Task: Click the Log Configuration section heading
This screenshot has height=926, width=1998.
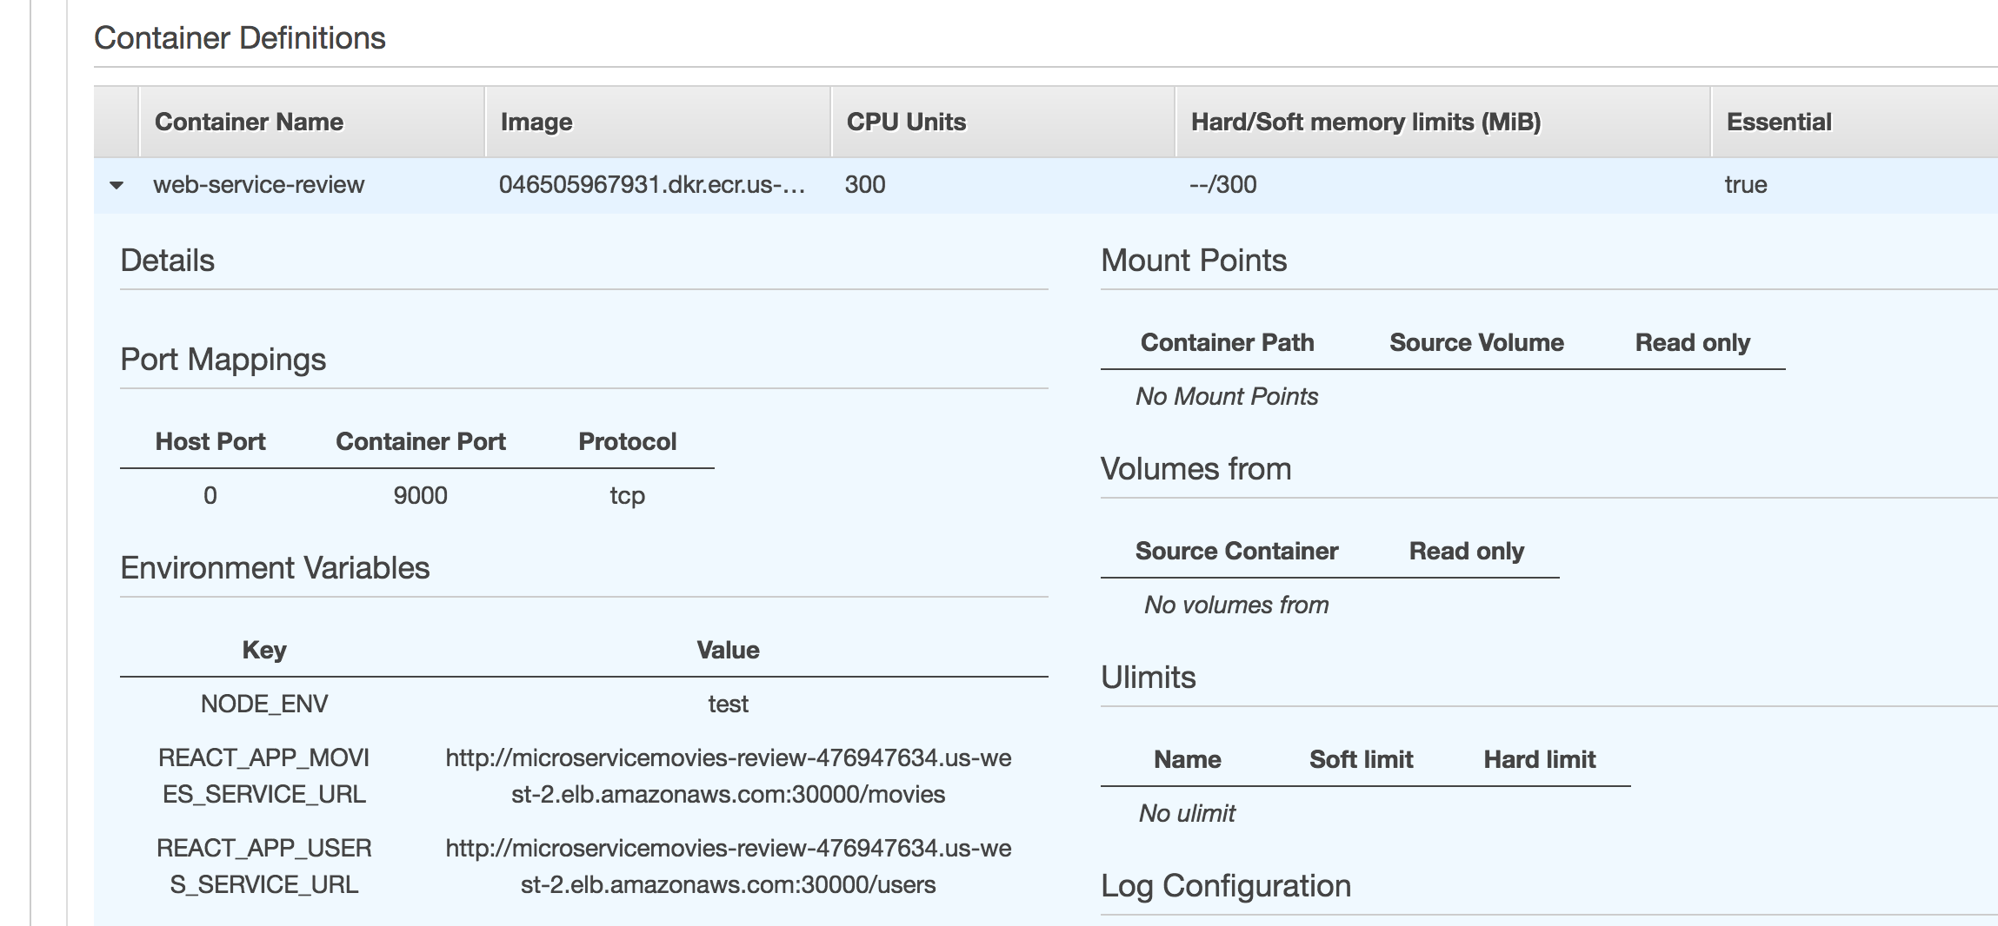Action: [1226, 886]
